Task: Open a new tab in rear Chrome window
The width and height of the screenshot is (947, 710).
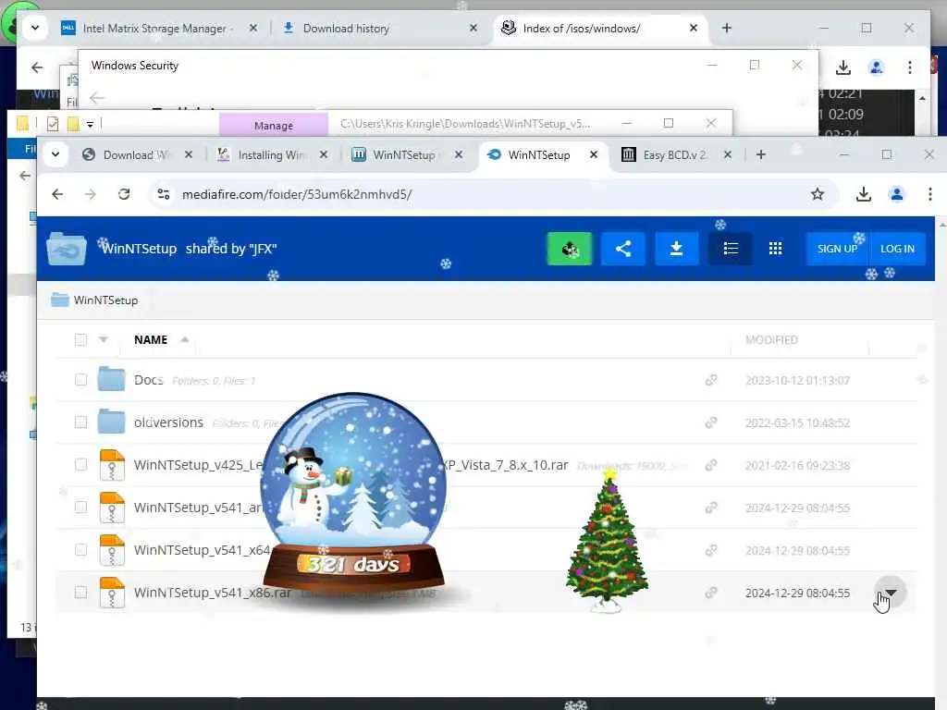Action: pyautogui.click(x=727, y=29)
